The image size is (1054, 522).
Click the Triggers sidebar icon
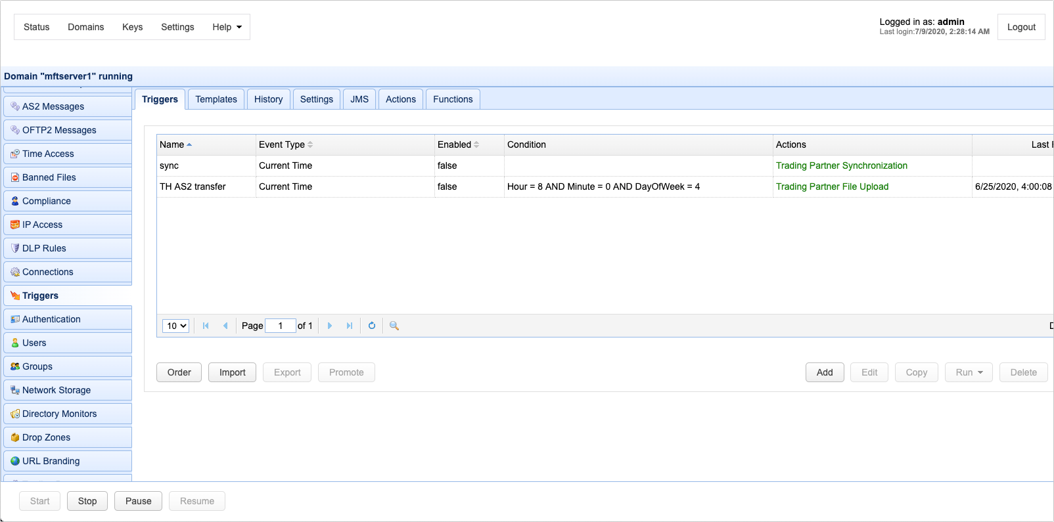(15, 295)
